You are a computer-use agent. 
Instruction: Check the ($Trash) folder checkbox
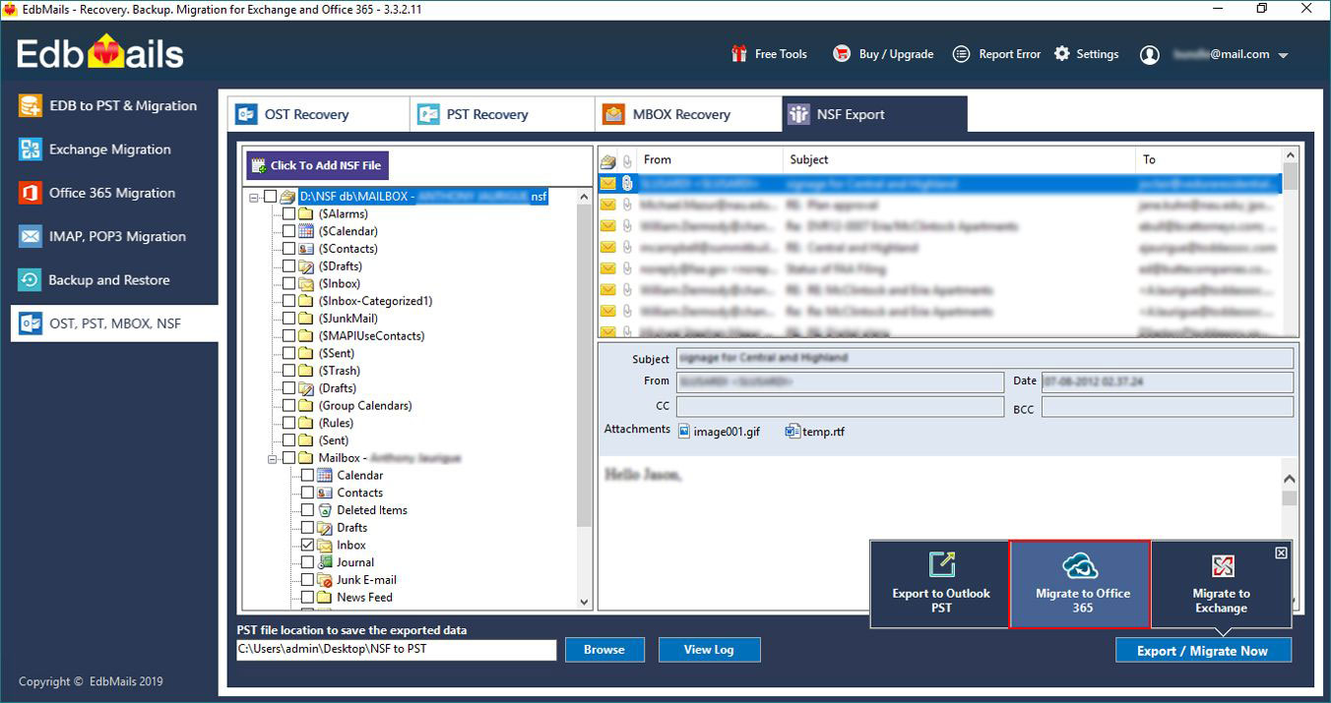288,371
